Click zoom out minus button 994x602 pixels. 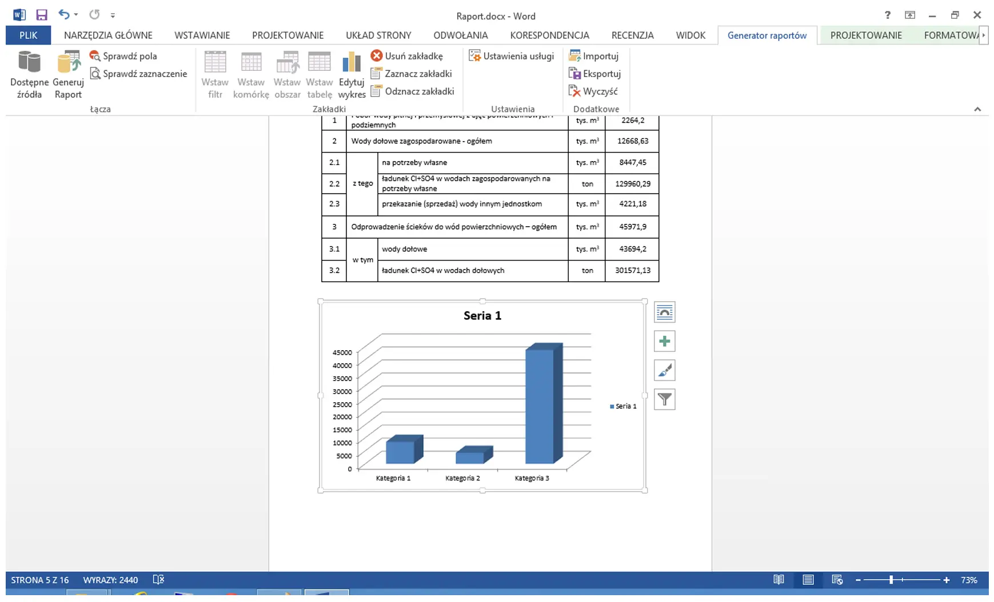pos(858,580)
